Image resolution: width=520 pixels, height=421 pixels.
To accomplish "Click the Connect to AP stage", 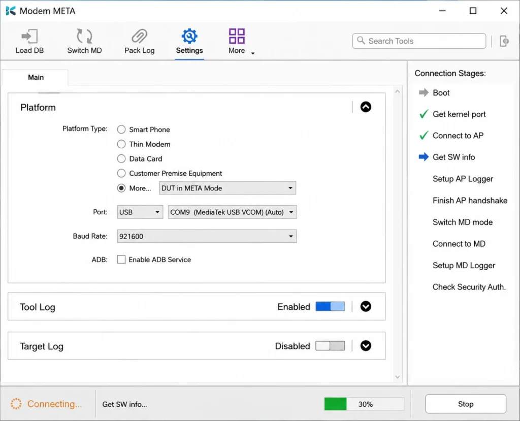I will pyautogui.click(x=458, y=136).
